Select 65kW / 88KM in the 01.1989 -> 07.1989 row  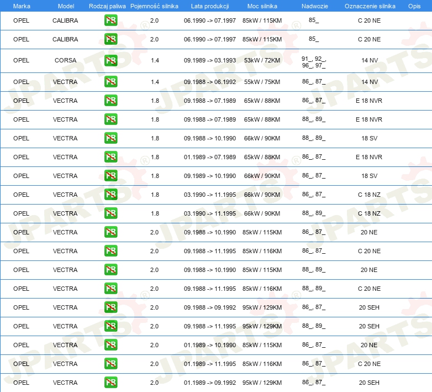[x=262, y=157]
